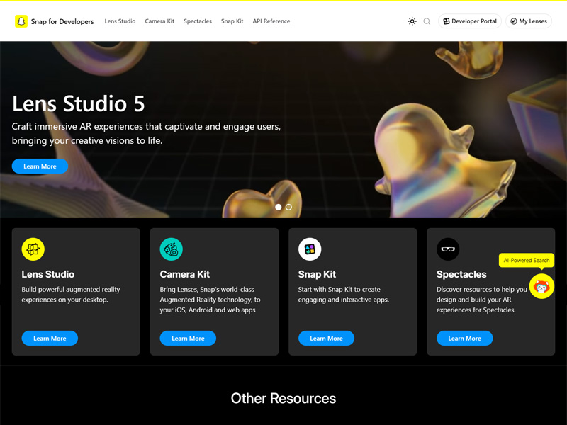This screenshot has width=567, height=425.
Task: Select the Snap Kit app grid icon
Action: (x=309, y=249)
